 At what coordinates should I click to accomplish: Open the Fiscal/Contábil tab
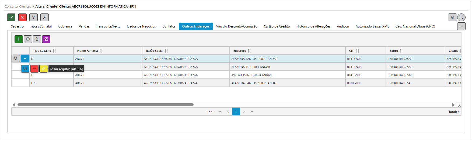click(41, 26)
